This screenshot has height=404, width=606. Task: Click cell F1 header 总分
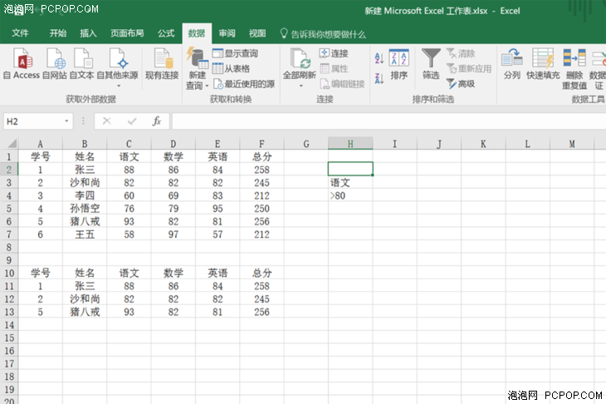point(261,157)
